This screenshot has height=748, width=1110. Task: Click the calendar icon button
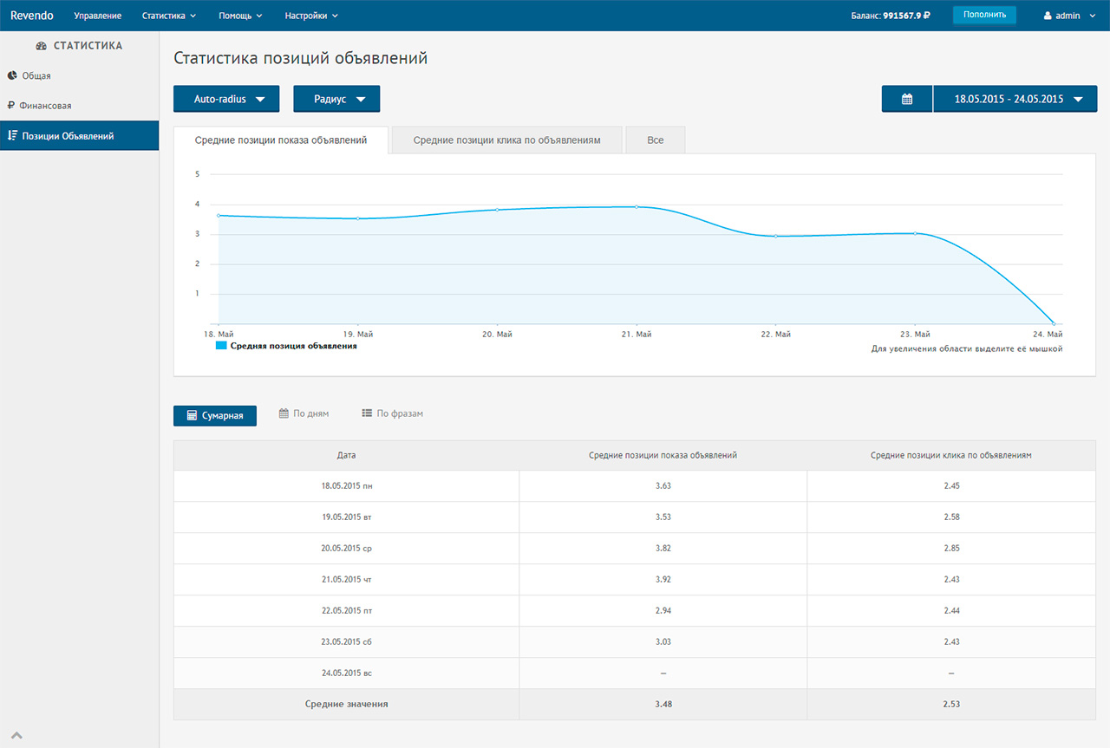point(907,99)
